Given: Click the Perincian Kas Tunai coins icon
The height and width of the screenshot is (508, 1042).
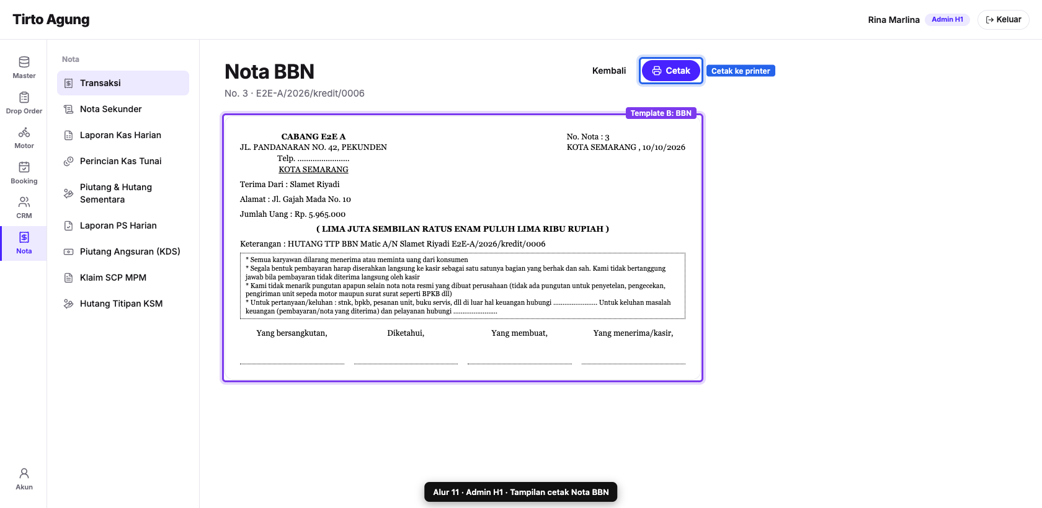Looking at the screenshot, I should 69,161.
